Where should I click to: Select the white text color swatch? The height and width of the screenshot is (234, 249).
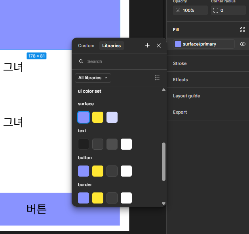click(x=126, y=144)
